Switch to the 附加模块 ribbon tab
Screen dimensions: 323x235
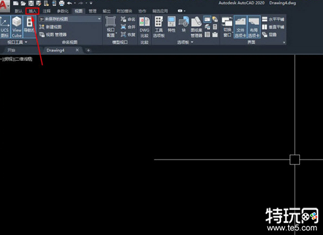coord(124,11)
